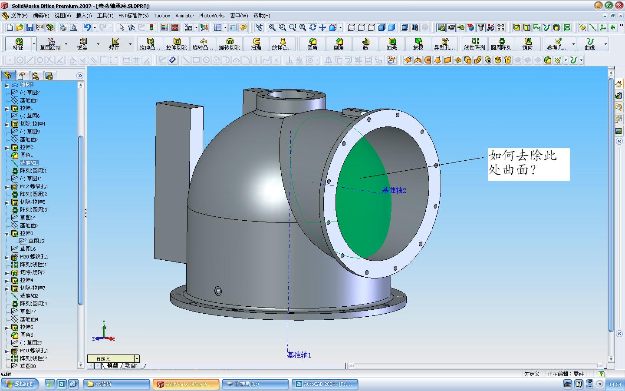The image size is (625, 391).
Task: Open the 编辑(E) menu
Action: click(x=41, y=16)
